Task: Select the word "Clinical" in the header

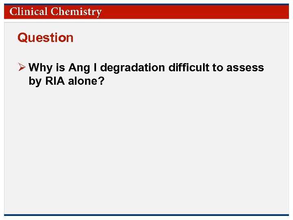Action: (x=29, y=12)
